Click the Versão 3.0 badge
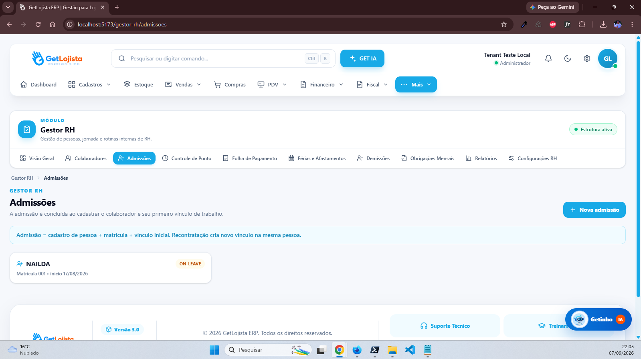Screen dimensions: 641x359 (122, 329)
